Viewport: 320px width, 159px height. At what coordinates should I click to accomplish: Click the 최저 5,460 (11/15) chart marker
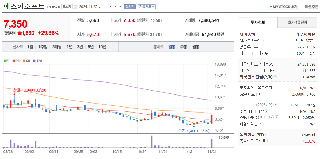tap(194, 131)
